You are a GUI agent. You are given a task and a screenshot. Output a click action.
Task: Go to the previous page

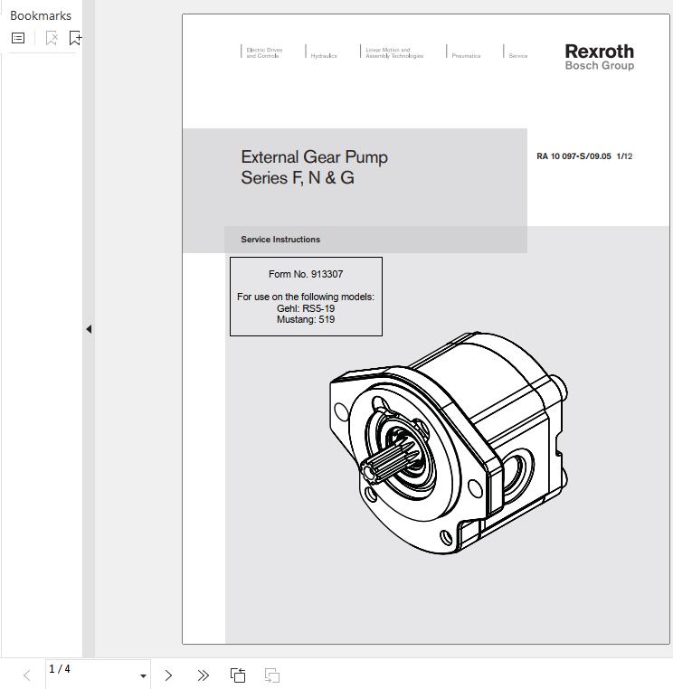click(x=26, y=675)
